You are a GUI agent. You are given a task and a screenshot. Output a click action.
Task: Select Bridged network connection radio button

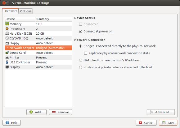tap(81, 46)
